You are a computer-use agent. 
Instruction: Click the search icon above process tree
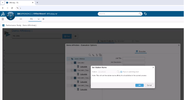click(90, 55)
